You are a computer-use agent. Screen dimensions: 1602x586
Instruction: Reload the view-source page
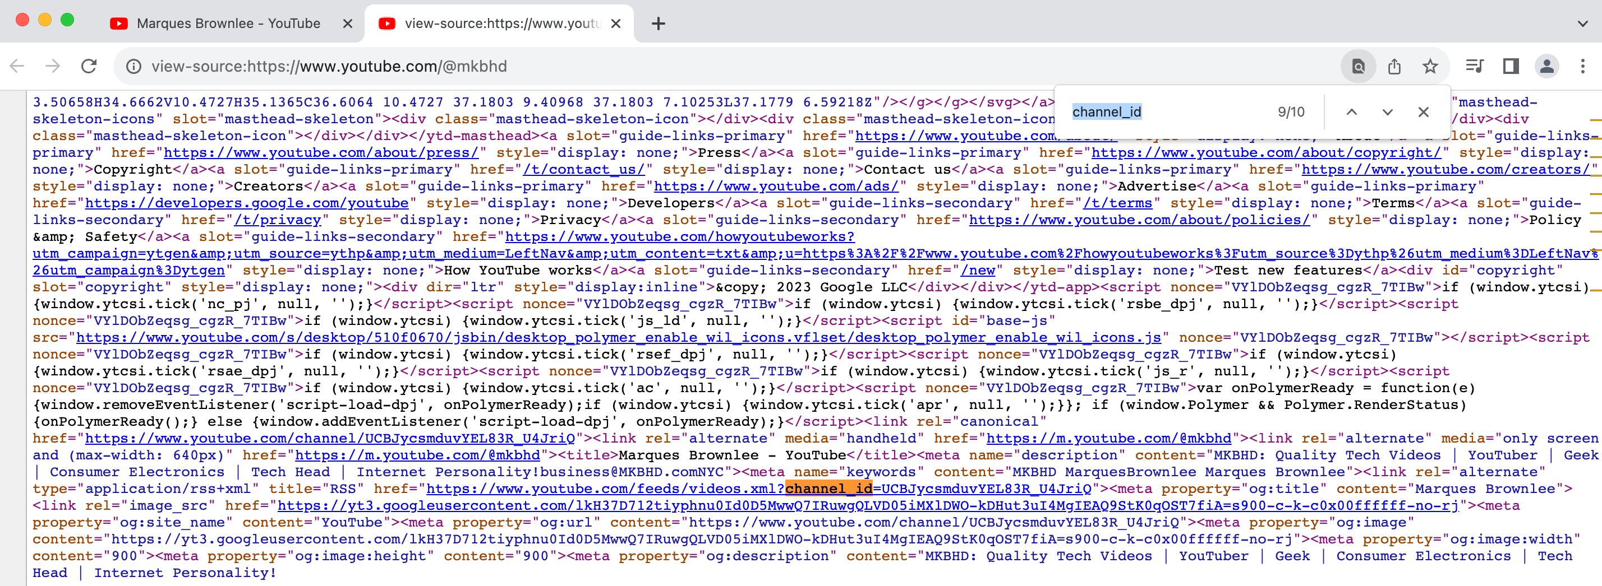[x=89, y=66]
